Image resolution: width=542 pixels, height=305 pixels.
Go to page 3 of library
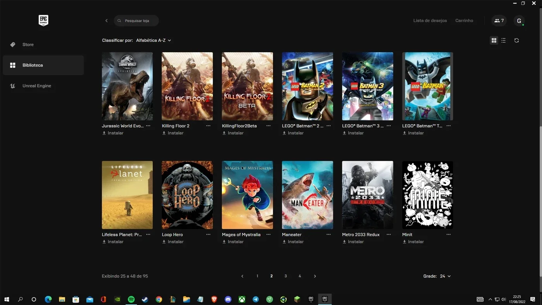(x=286, y=276)
